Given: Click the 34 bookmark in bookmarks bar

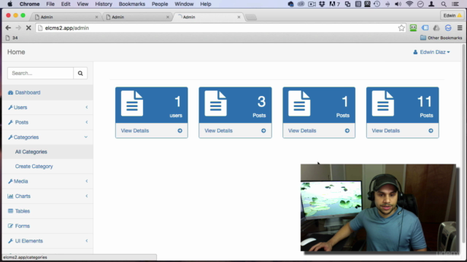Looking at the screenshot, I should (x=12, y=38).
